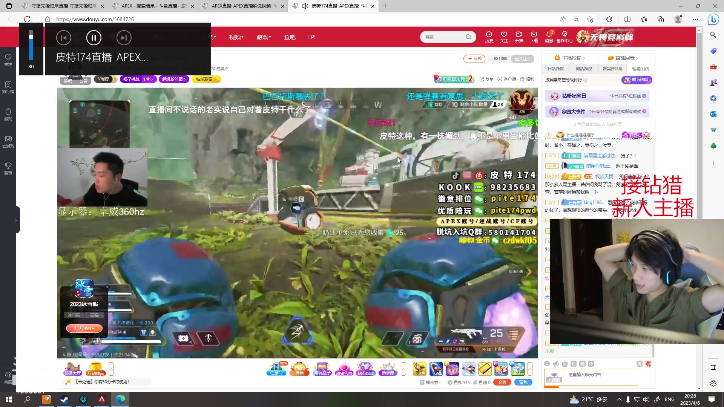Click the help question mark beside 按照亲密度等级排行
The image size is (724, 407).
pyautogui.click(x=586, y=80)
